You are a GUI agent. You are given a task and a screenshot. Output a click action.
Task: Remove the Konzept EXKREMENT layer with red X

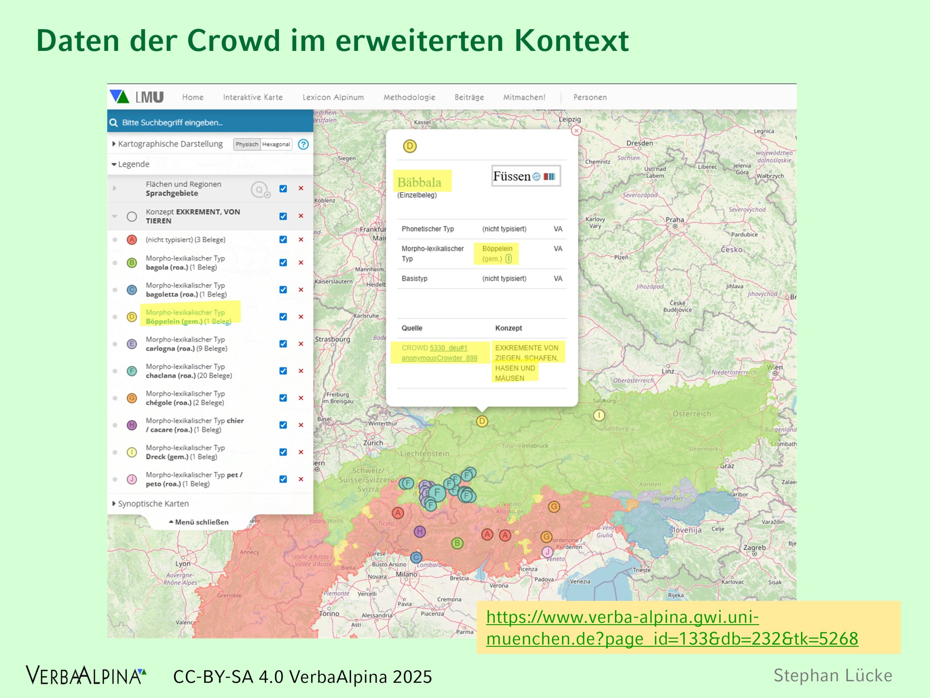tap(301, 216)
